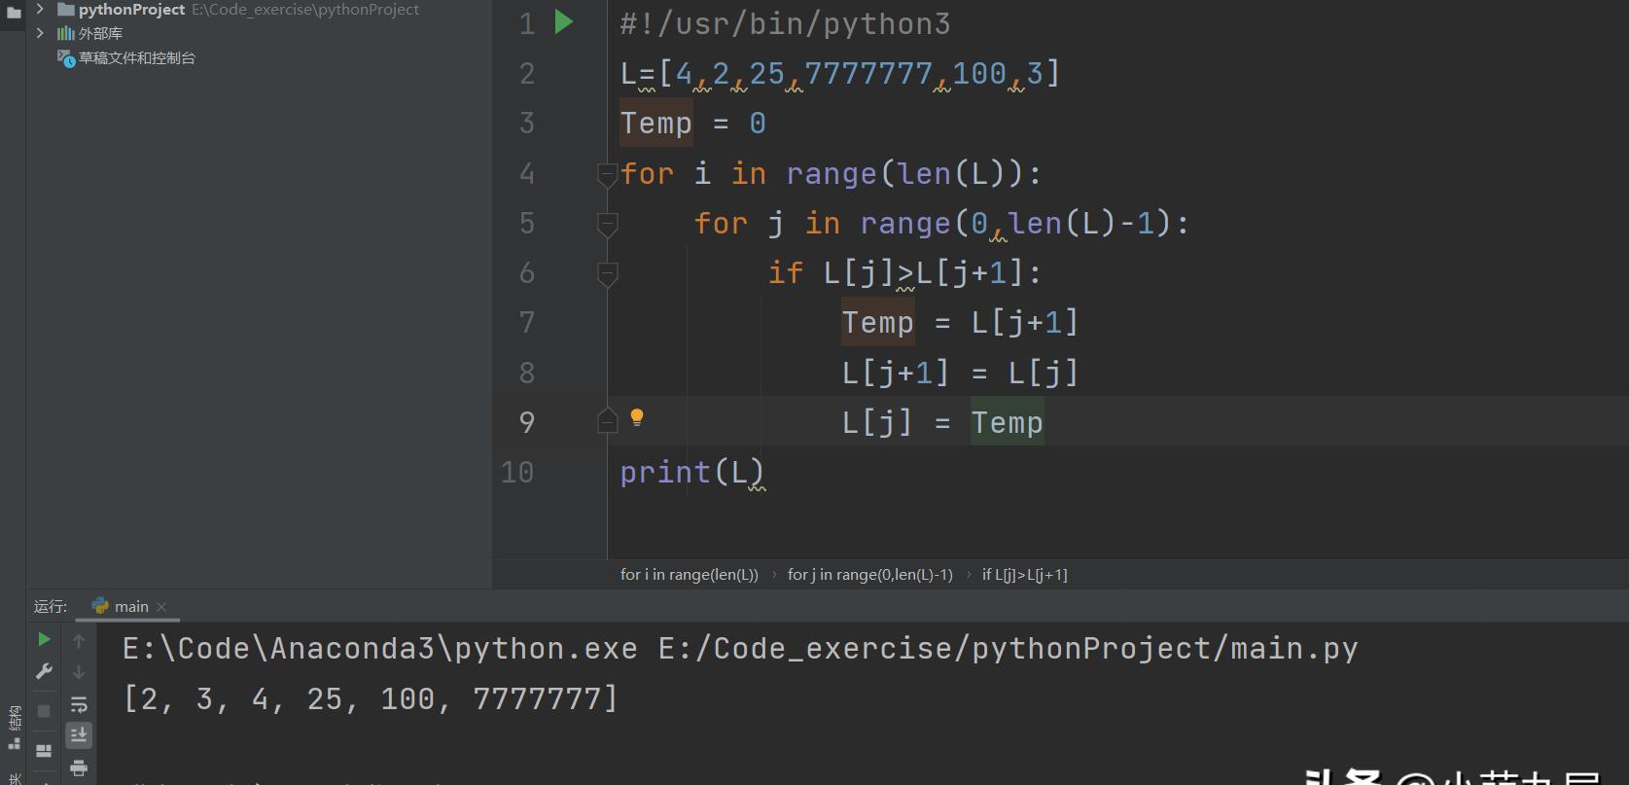Viewport: 1629px width, 785px height.
Task: Collapse the fold marker at line 5
Action: [607, 224]
